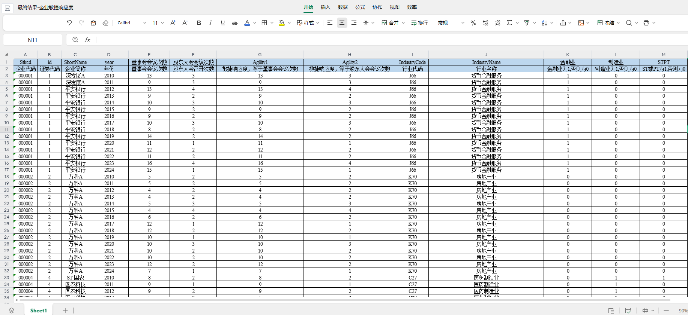Open the fill color dropdown arrow
This screenshot has width=688, height=315.
289,23
